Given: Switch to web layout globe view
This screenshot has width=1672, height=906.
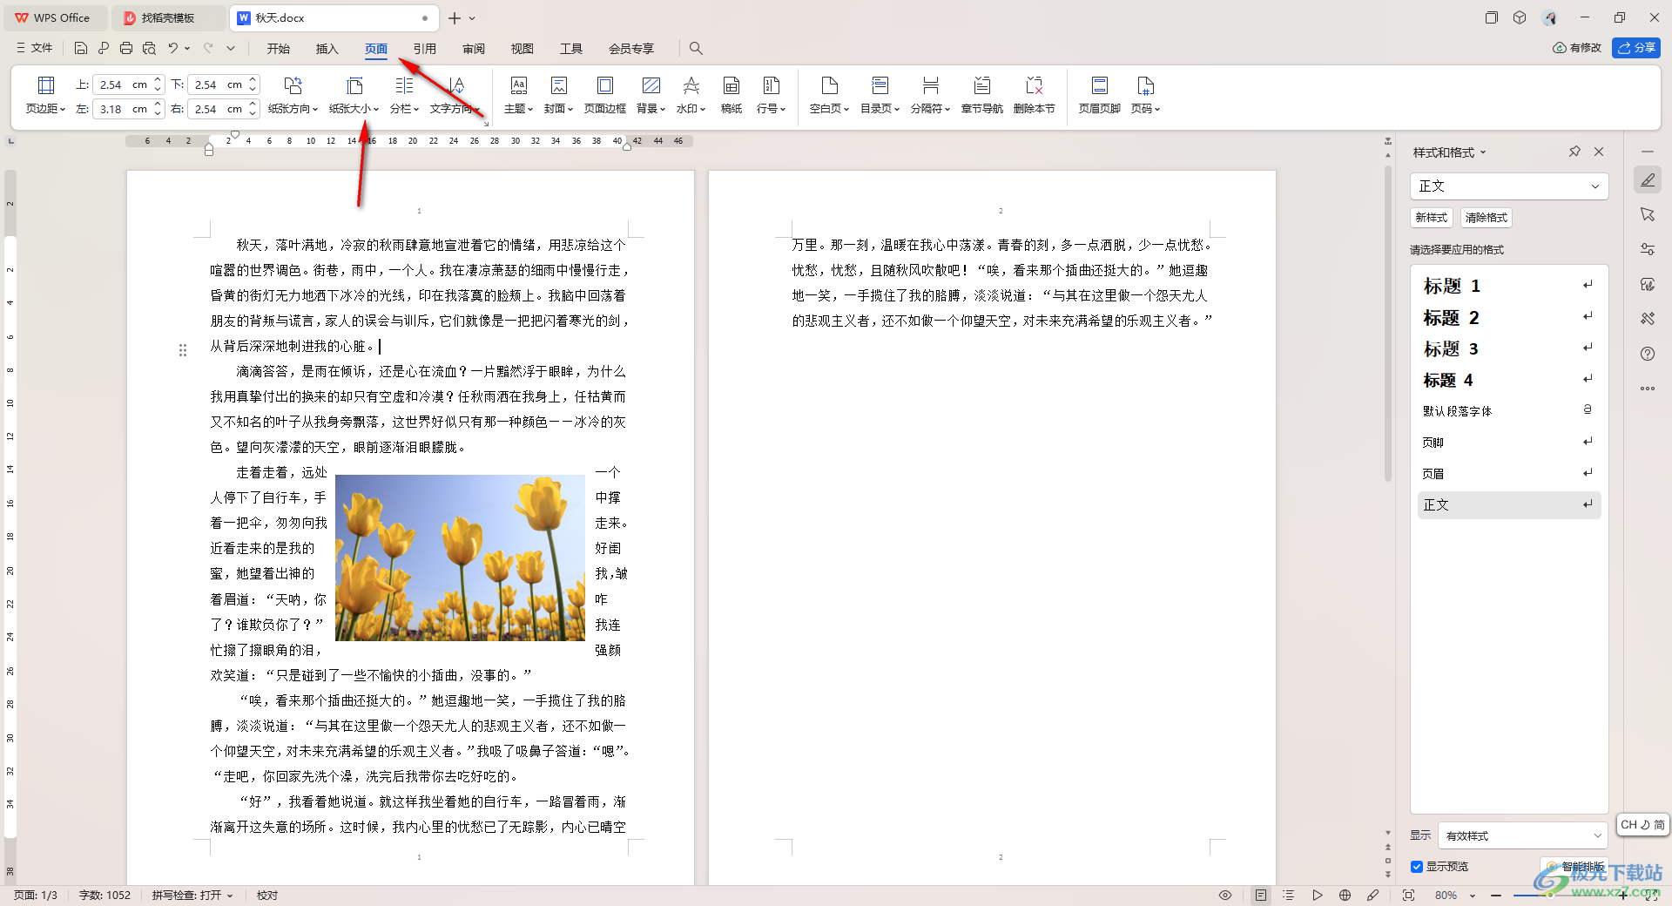Looking at the screenshot, I should (1345, 896).
